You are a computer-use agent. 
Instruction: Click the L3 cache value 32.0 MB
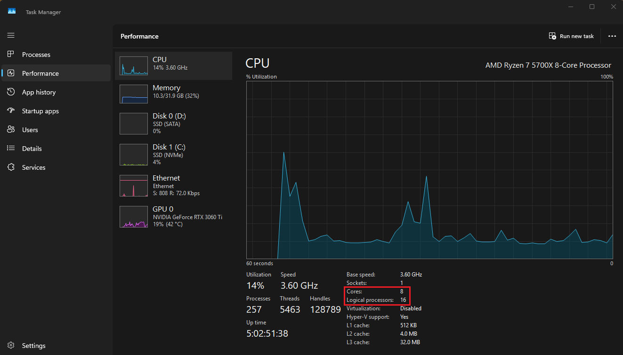pyautogui.click(x=410, y=342)
